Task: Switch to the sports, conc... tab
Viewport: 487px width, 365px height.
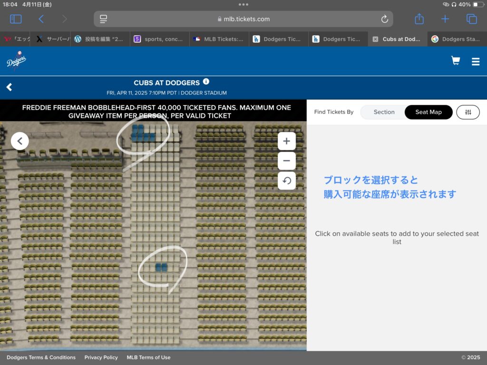Action: point(160,39)
